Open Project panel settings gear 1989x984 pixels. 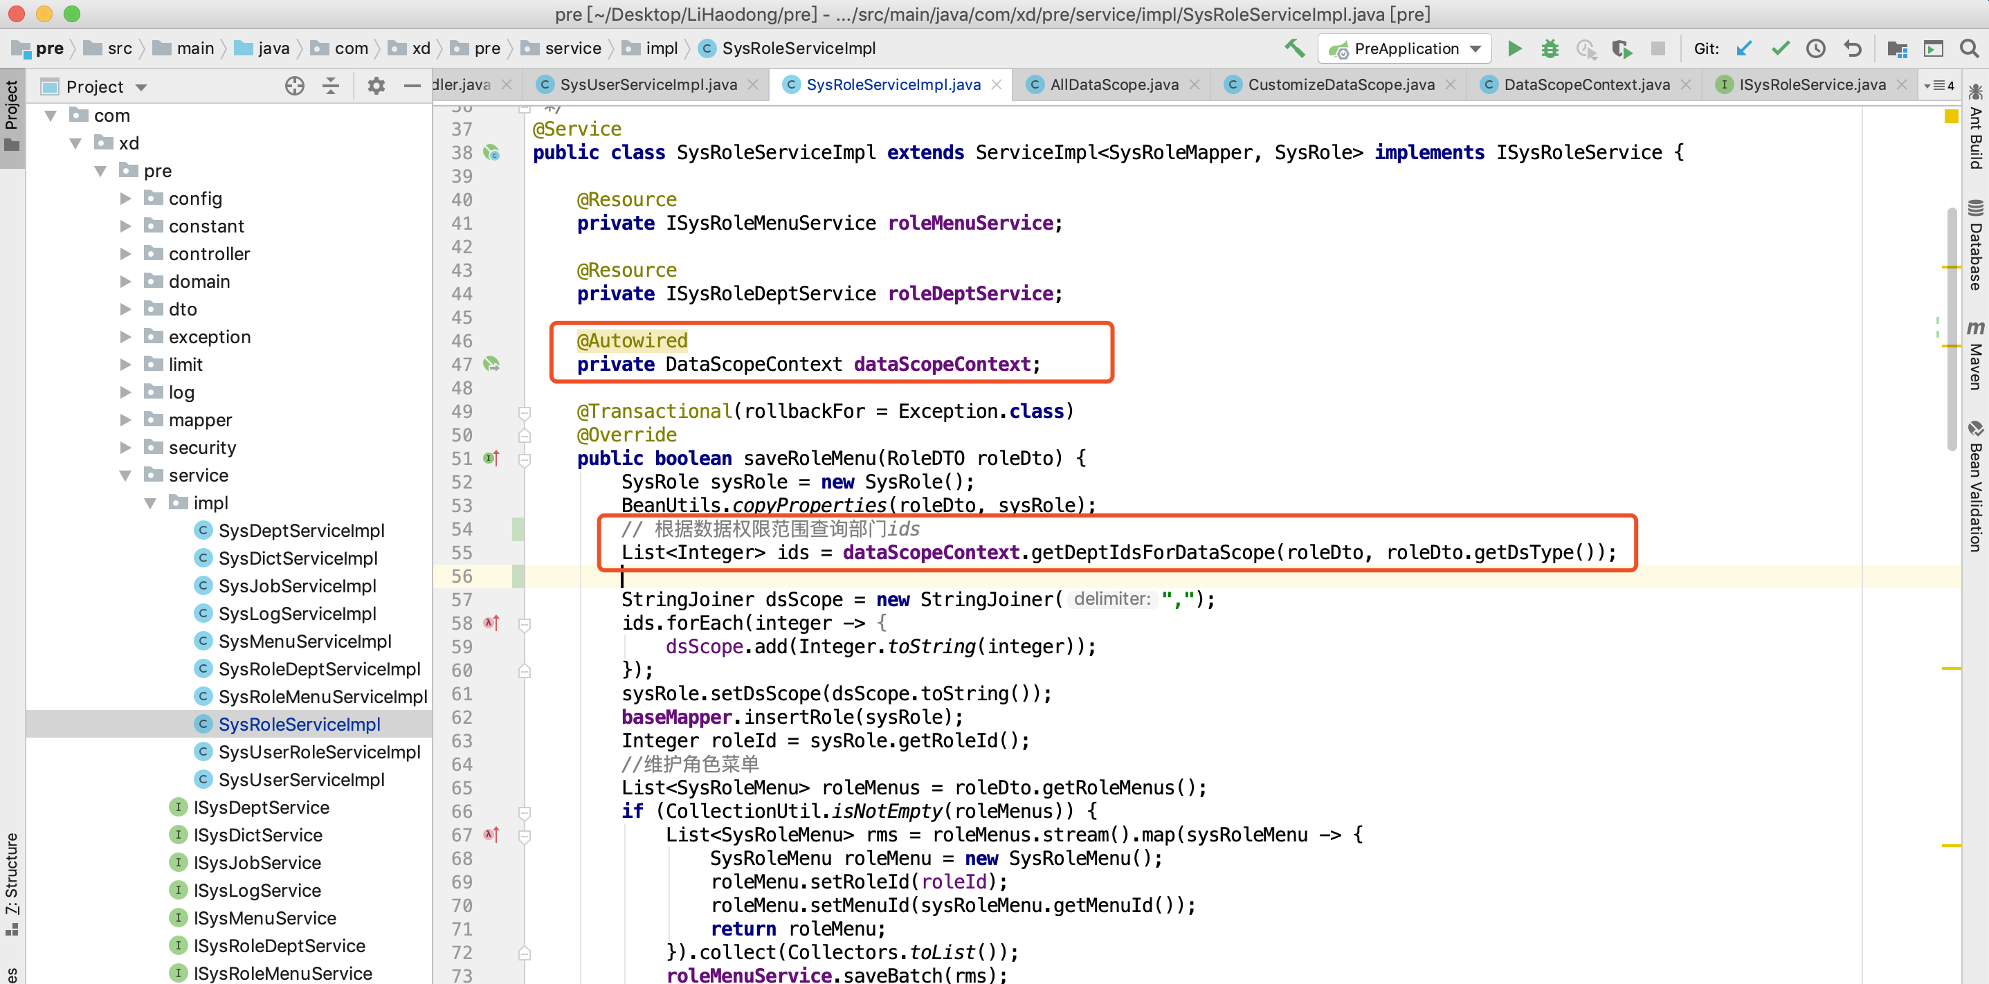click(x=376, y=86)
